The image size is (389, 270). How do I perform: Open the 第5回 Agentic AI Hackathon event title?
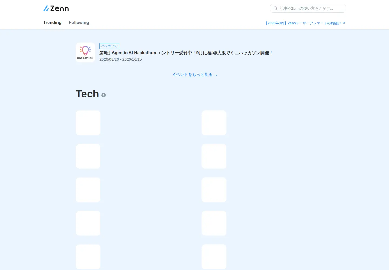click(x=186, y=53)
